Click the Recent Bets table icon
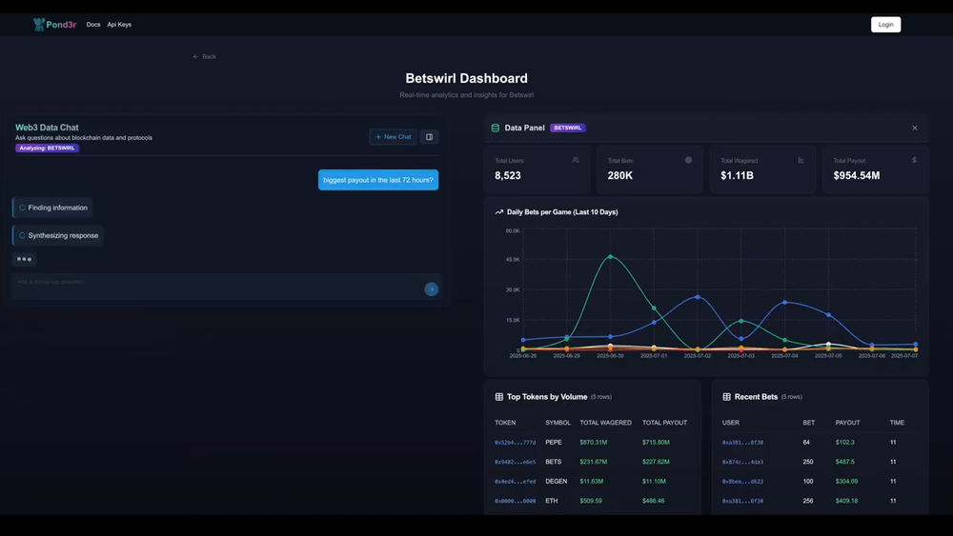This screenshot has width=953, height=536. point(726,397)
